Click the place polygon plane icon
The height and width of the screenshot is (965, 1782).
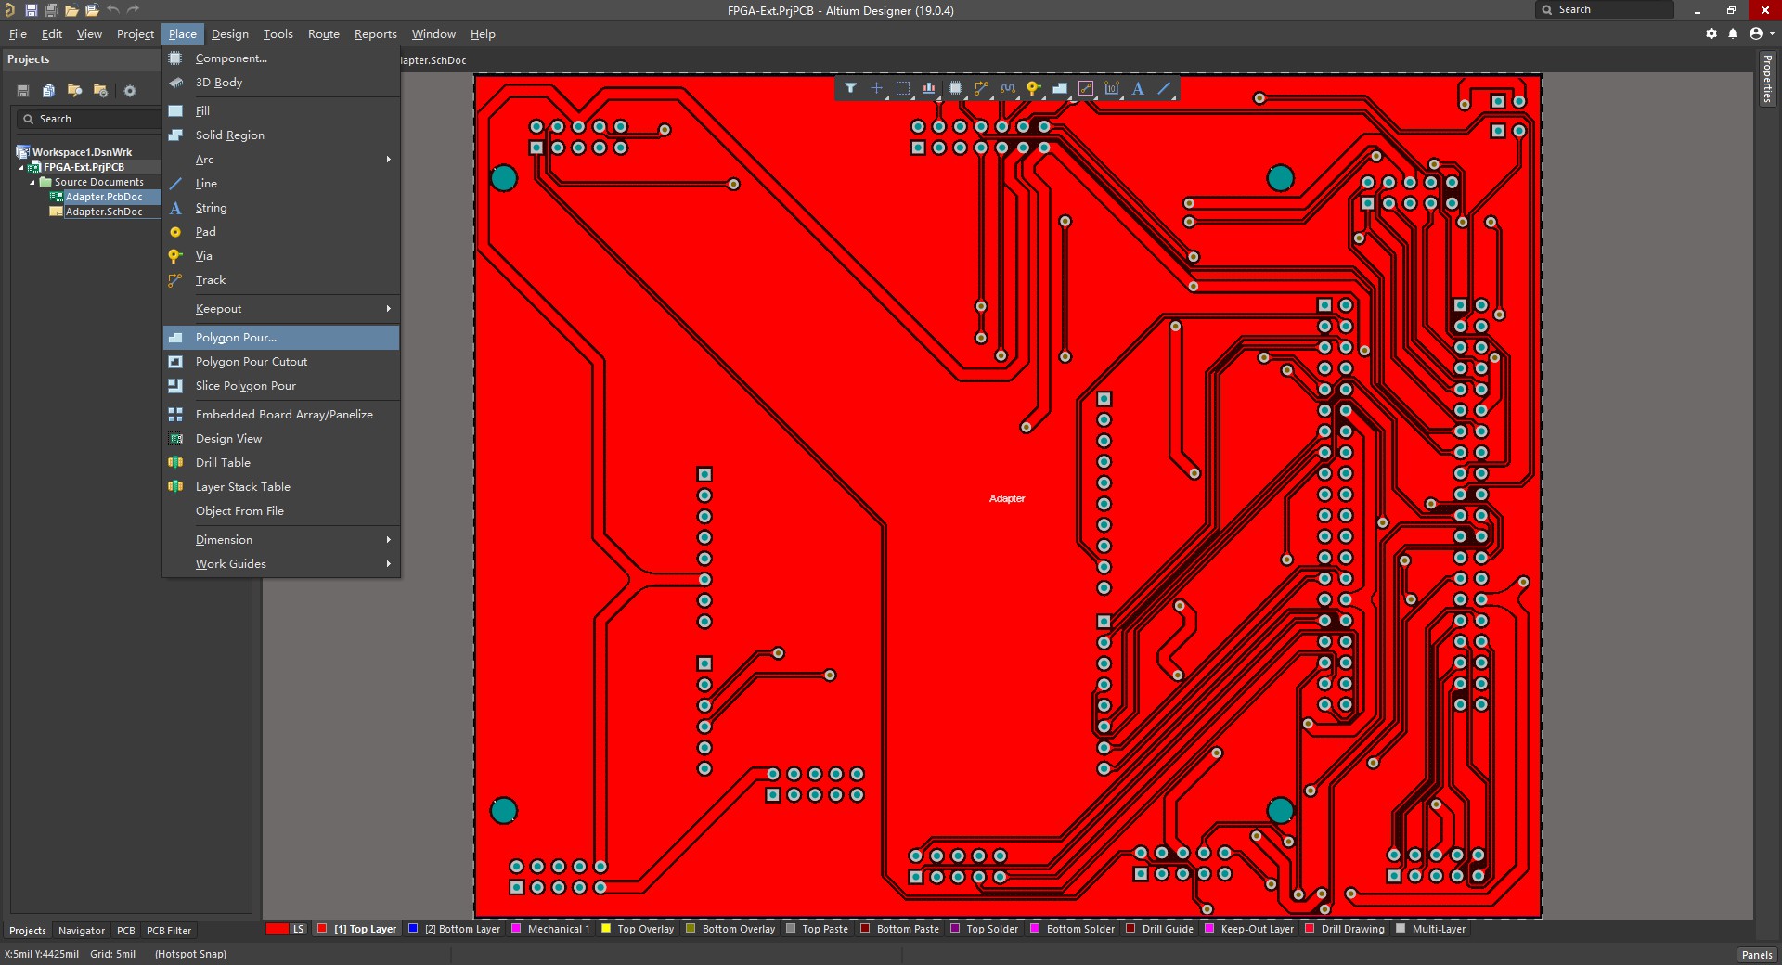pos(1059,88)
